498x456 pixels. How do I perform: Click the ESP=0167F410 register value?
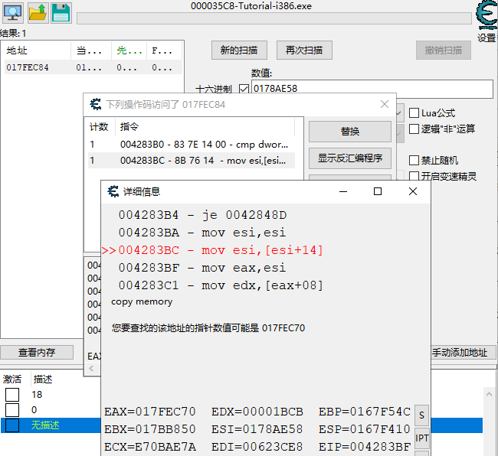365,429
